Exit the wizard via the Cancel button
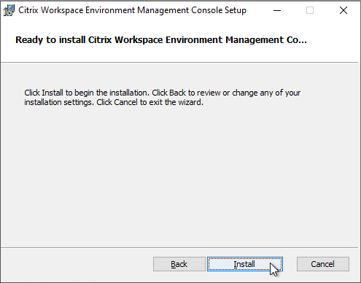 coord(323,264)
